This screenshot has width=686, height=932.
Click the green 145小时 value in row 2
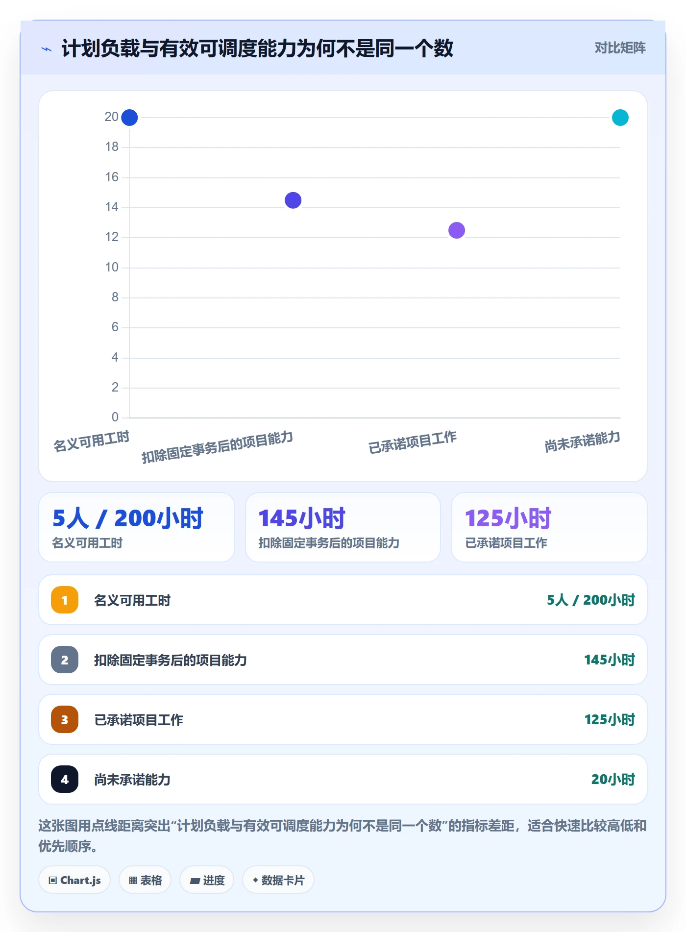610,660
